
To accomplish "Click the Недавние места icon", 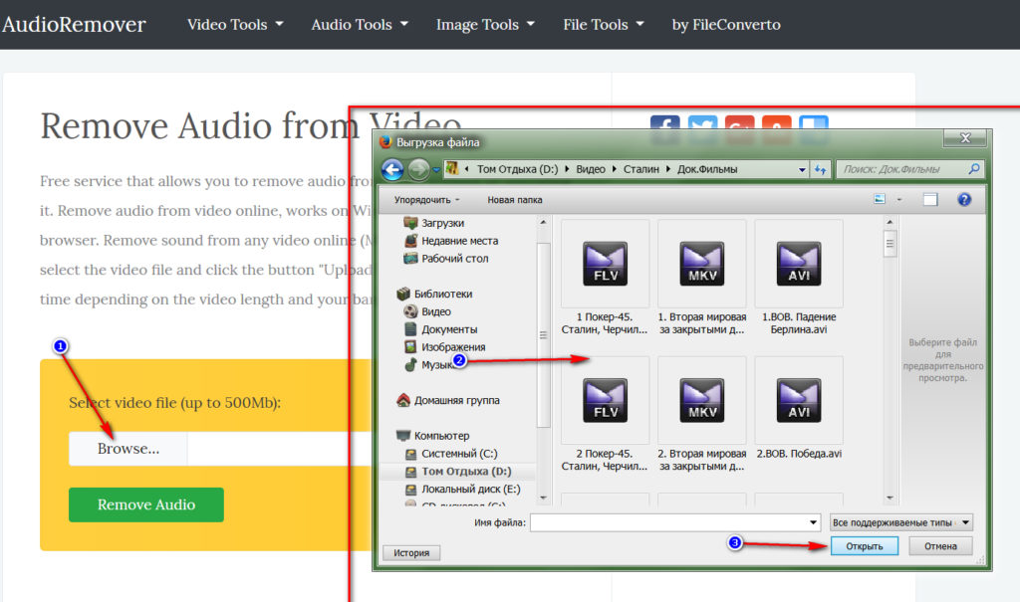I will (x=410, y=241).
